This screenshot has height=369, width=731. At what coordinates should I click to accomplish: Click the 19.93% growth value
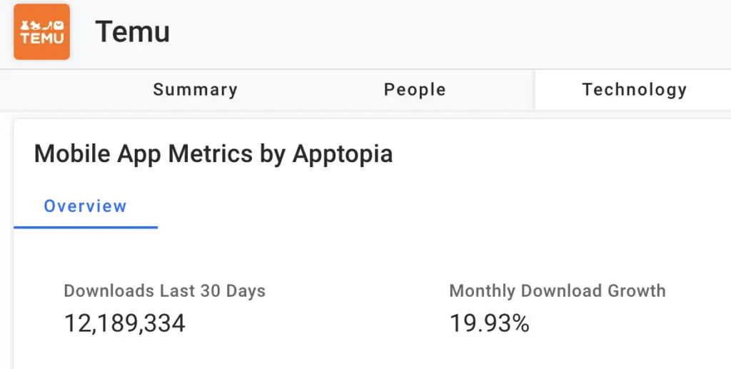point(489,323)
